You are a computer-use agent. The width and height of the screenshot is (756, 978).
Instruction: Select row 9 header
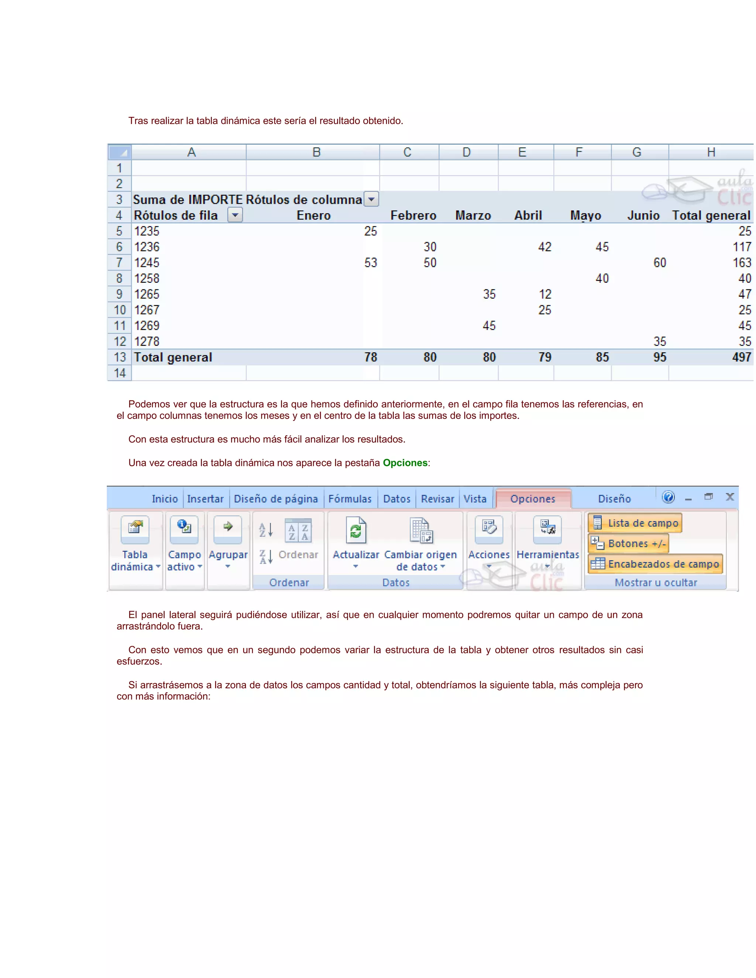click(x=120, y=294)
